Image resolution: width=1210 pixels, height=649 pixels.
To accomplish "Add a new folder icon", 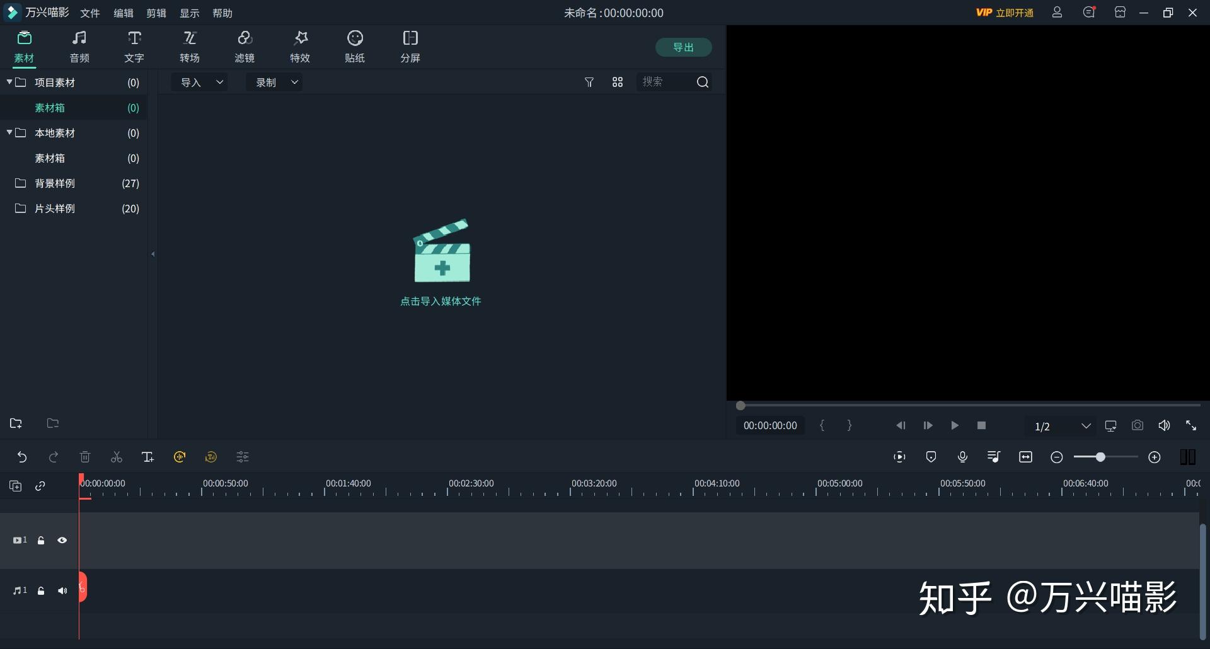I will coord(16,423).
